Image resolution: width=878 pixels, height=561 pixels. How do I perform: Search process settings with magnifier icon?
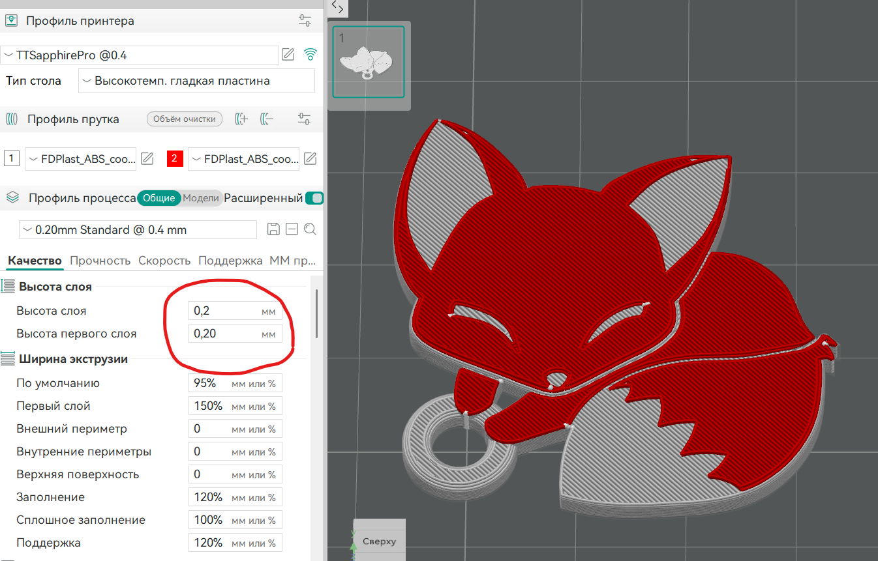point(310,229)
